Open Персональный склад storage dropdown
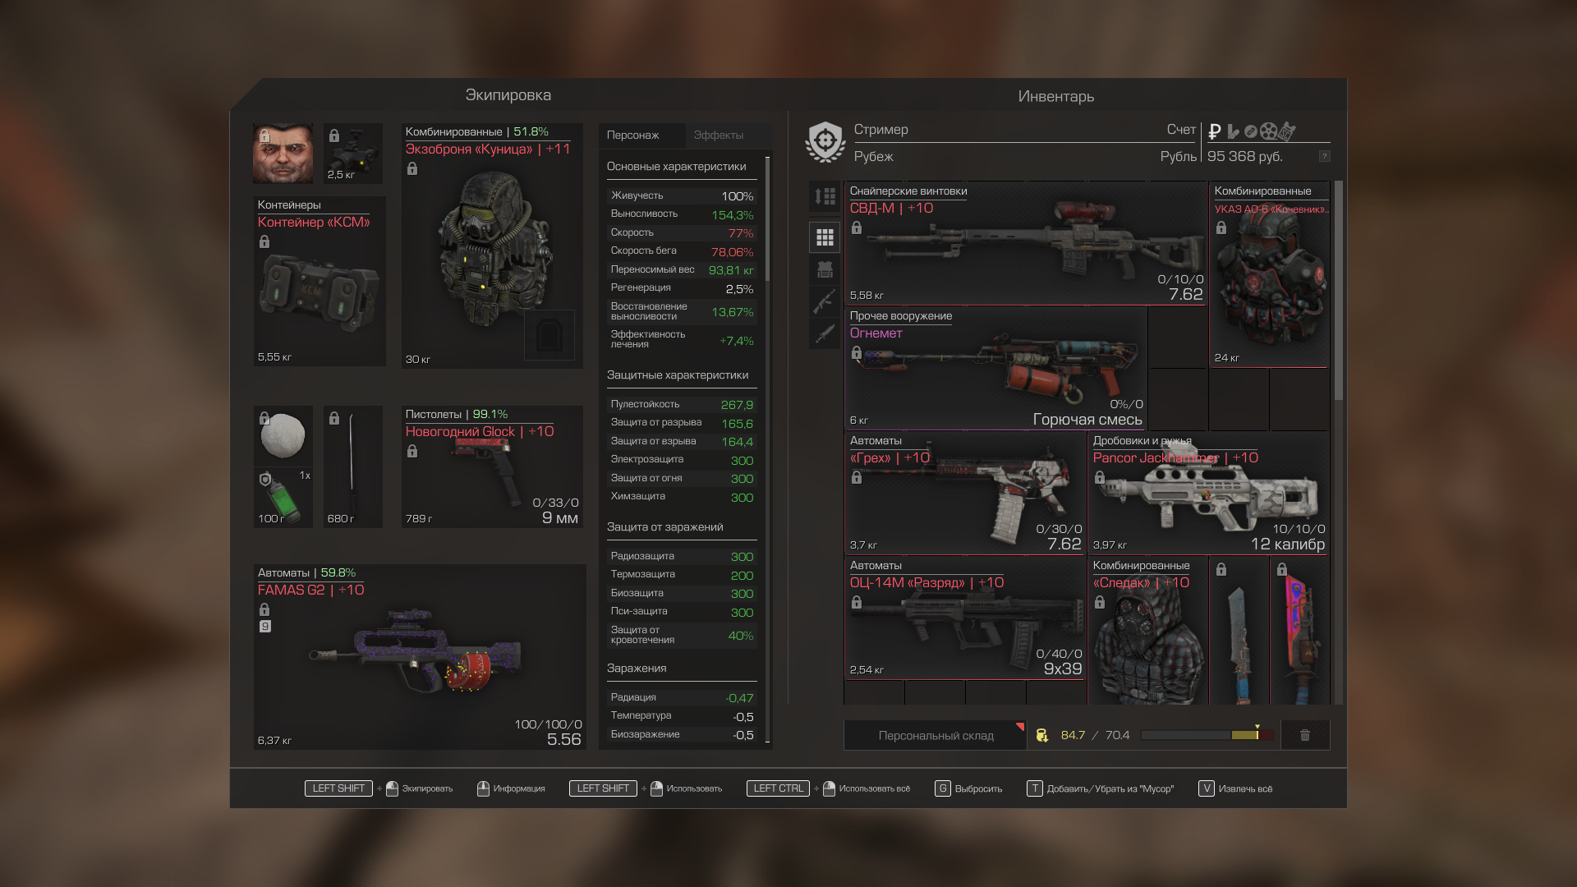Viewport: 1577px width, 887px height. click(936, 735)
